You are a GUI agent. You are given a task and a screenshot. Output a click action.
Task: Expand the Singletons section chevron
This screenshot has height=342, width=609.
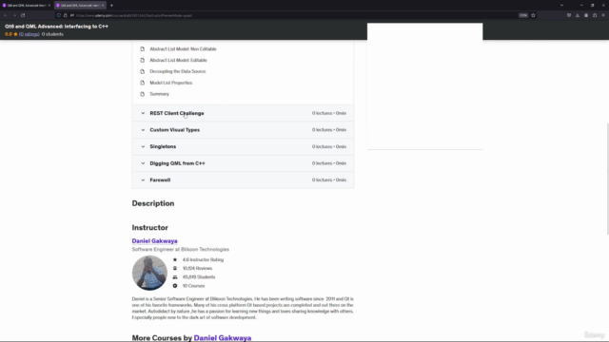click(143, 146)
